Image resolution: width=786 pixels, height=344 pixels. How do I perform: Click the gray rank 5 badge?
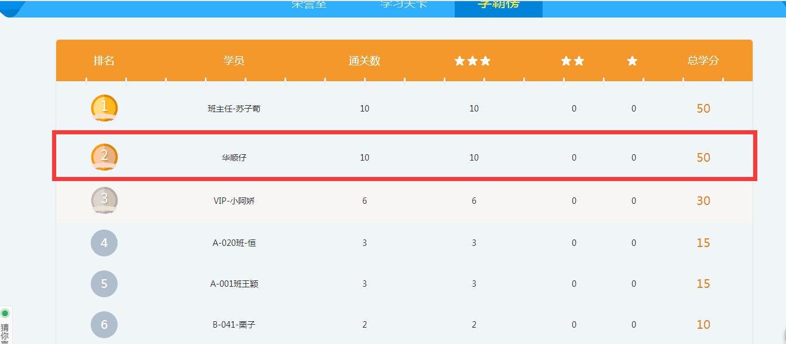click(x=104, y=284)
